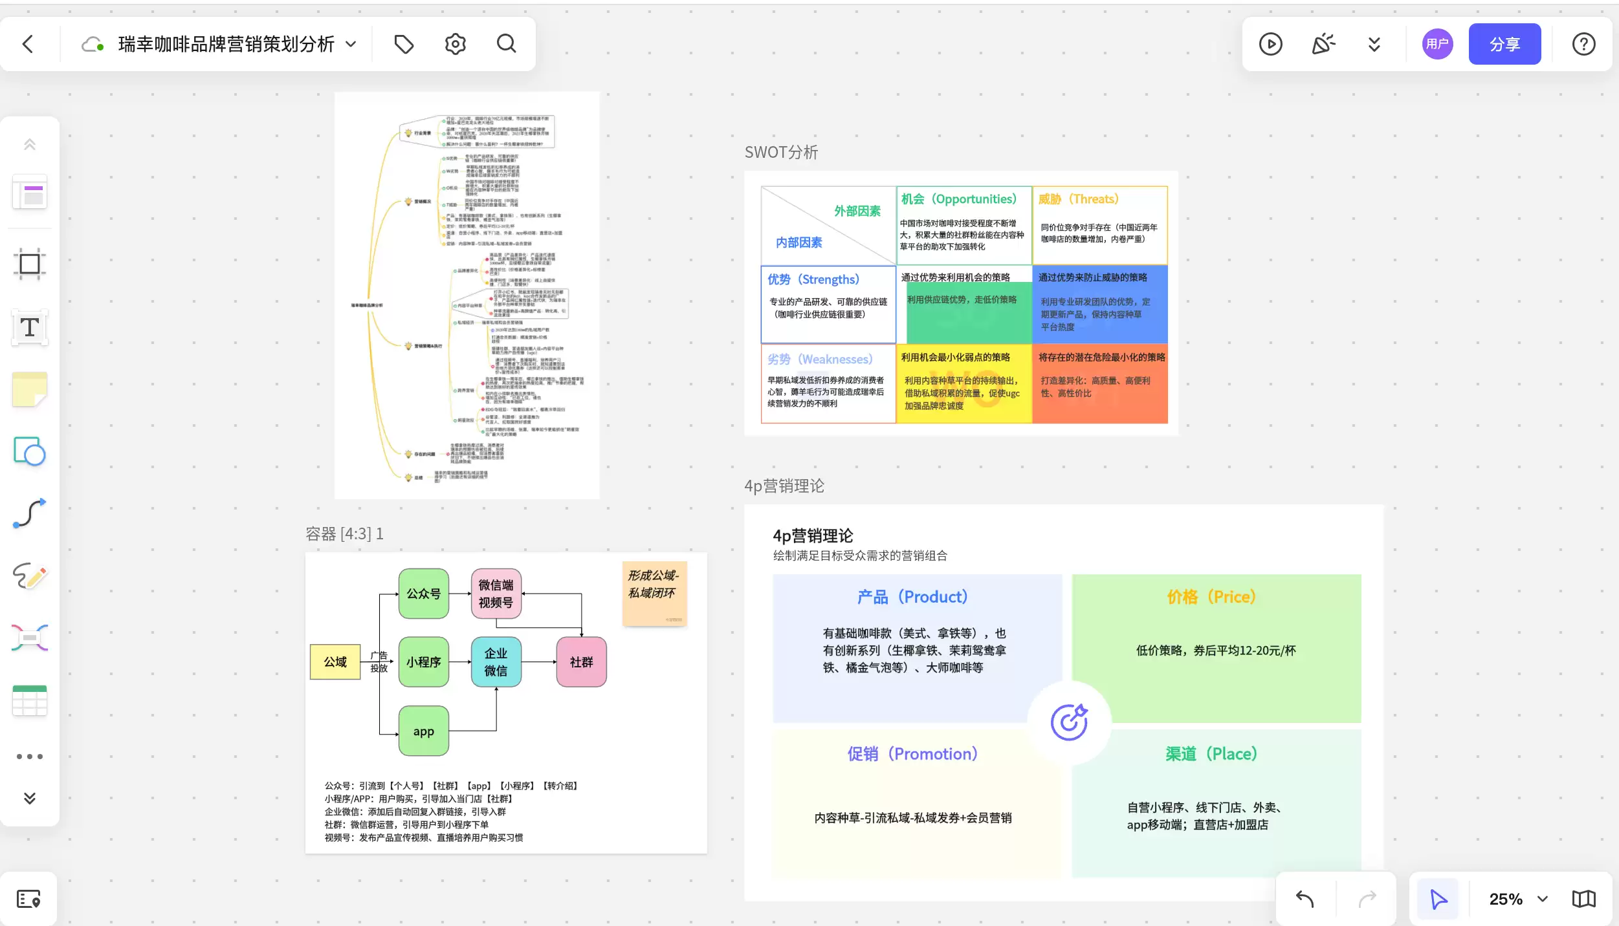The width and height of the screenshot is (1619, 926).
Task: Open the Templates panel icon
Action: (x=30, y=192)
